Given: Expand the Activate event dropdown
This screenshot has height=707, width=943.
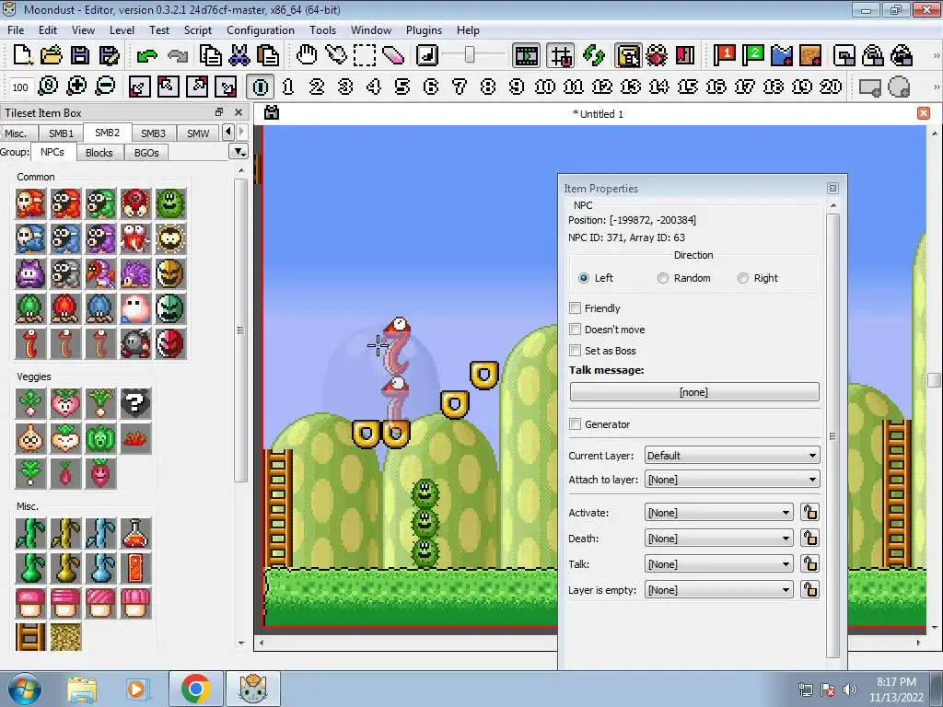Looking at the screenshot, I should click(x=718, y=512).
